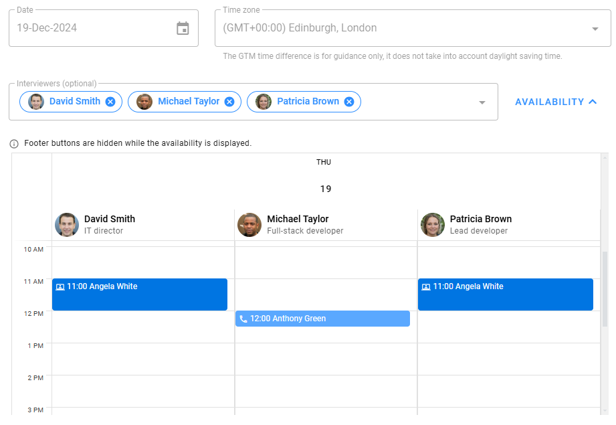Remove Michael Taylor from interviewers
The image size is (616, 425).
tap(229, 102)
